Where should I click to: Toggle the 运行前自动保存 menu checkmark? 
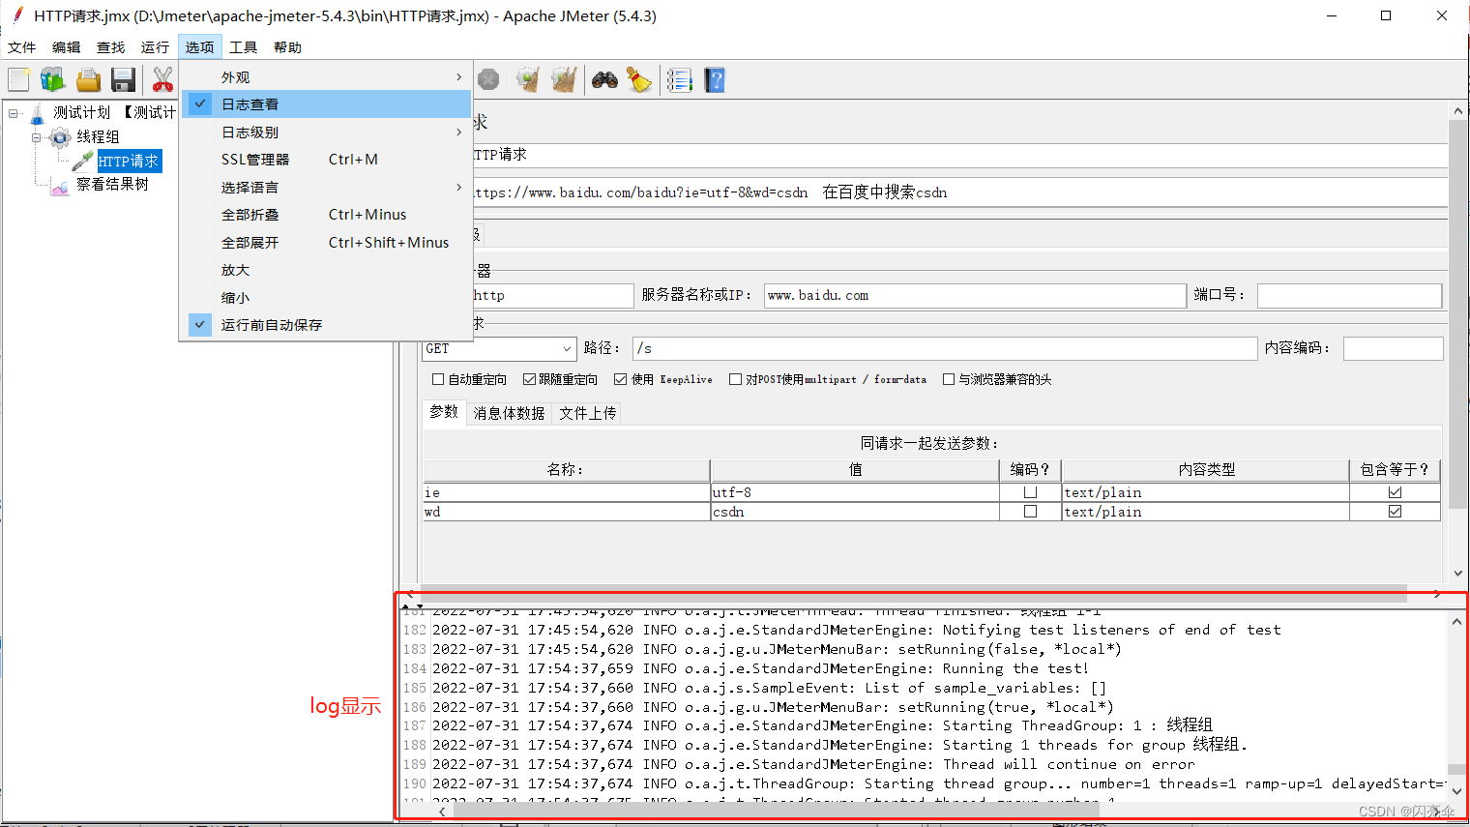[199, 324]
